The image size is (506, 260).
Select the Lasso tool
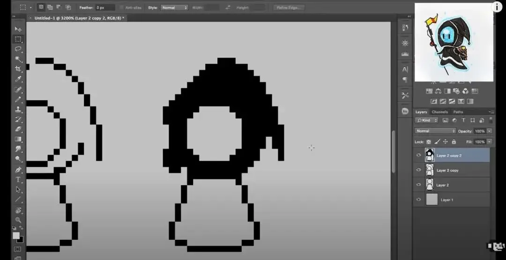coord(18,49)
